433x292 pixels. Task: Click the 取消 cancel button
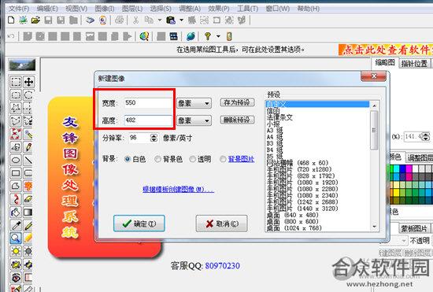pos(221,224)
